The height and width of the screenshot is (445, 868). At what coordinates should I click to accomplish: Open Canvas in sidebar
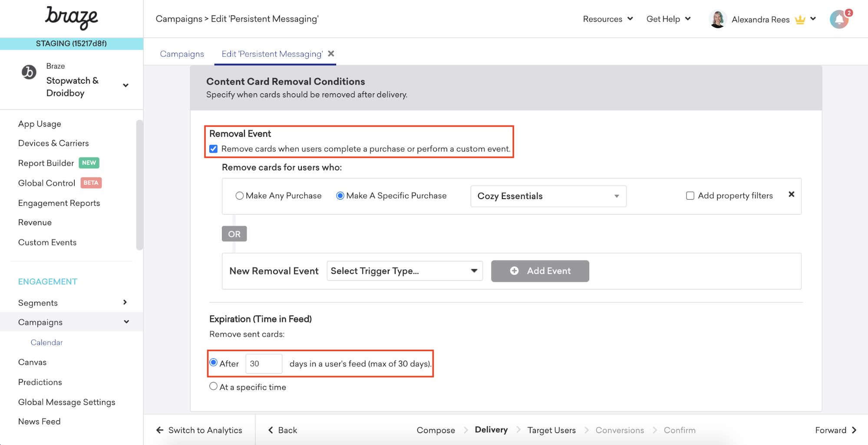(32, 362)
